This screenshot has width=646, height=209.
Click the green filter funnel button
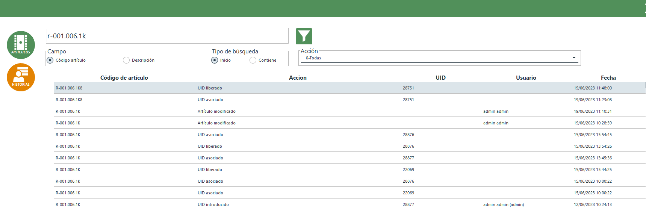click(304, 36)
